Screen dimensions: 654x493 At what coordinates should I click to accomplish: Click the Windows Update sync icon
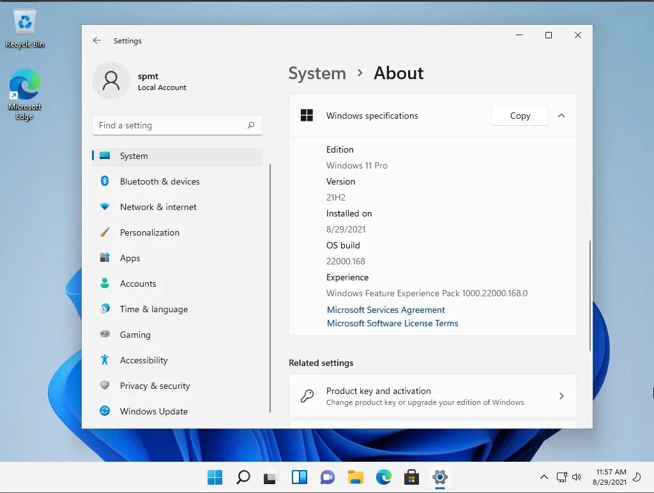[105, 411]
